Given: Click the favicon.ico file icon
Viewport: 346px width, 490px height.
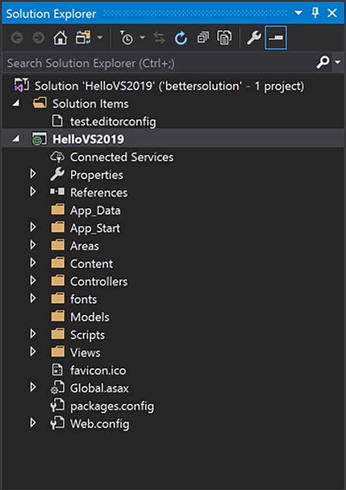Looking at the screenshot, I should (x=57, y=371).
